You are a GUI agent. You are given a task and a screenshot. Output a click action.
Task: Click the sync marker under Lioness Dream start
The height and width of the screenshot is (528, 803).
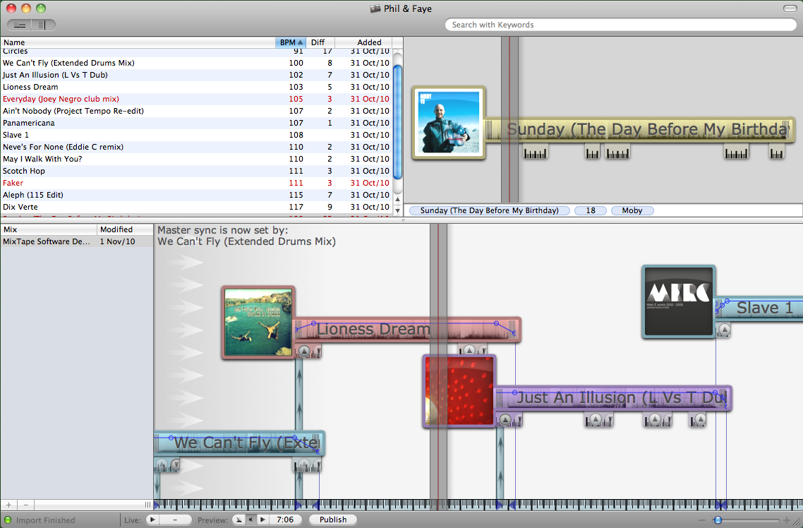[304, 352]
